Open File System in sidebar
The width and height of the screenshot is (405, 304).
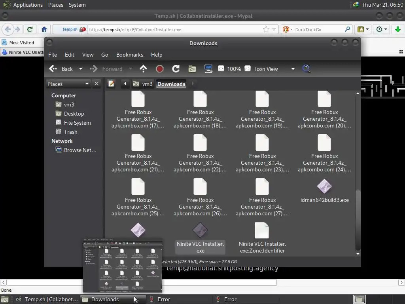tap(73, 123)
